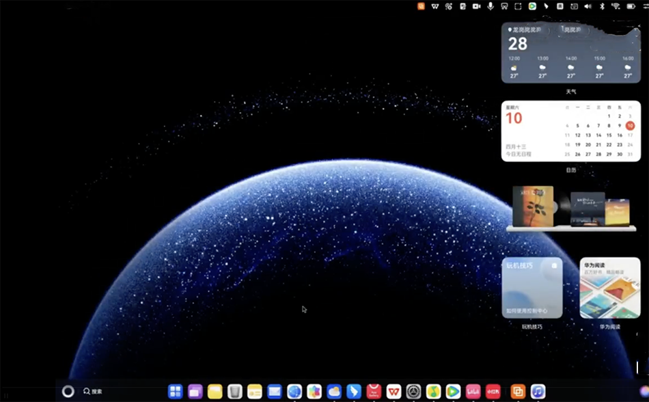The width and height of the screenshot is (649, 402).
Task: Open the 华为阅读 reading widget card
Action: tap(609, 288)
